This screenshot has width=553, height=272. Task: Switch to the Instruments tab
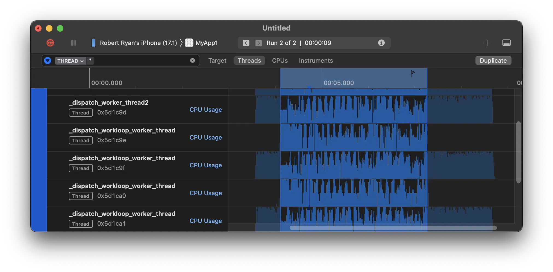coord(316,61)
